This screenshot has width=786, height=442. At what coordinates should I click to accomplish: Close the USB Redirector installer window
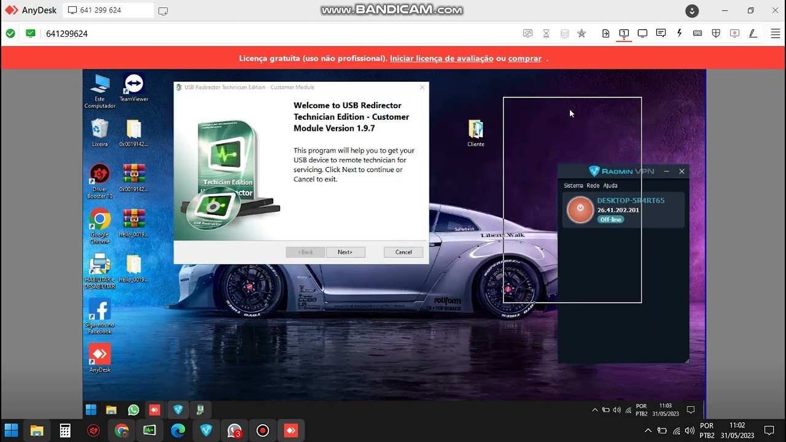422,87
